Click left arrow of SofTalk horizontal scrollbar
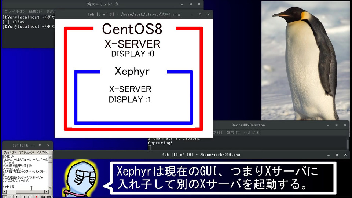 (x=4, y=192)
